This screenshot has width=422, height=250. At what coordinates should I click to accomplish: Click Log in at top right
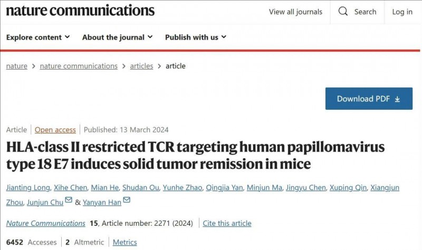402,12
